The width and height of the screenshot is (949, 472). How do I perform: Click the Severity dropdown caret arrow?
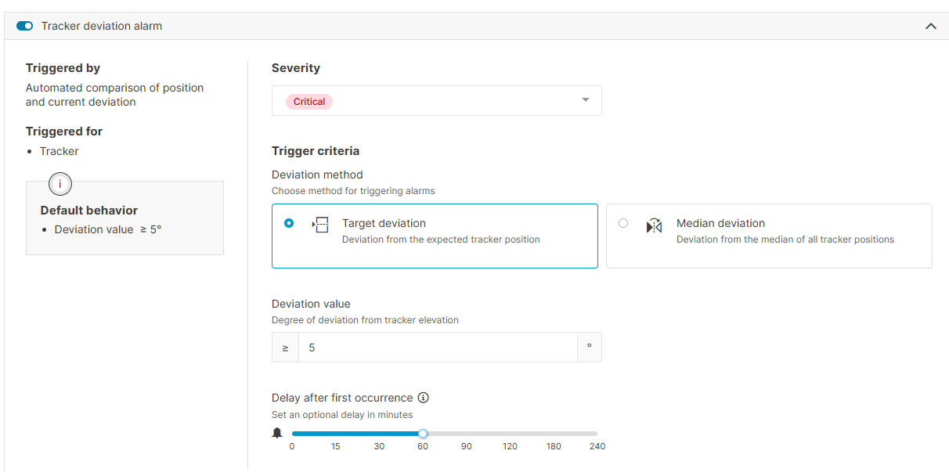[584, 100]
